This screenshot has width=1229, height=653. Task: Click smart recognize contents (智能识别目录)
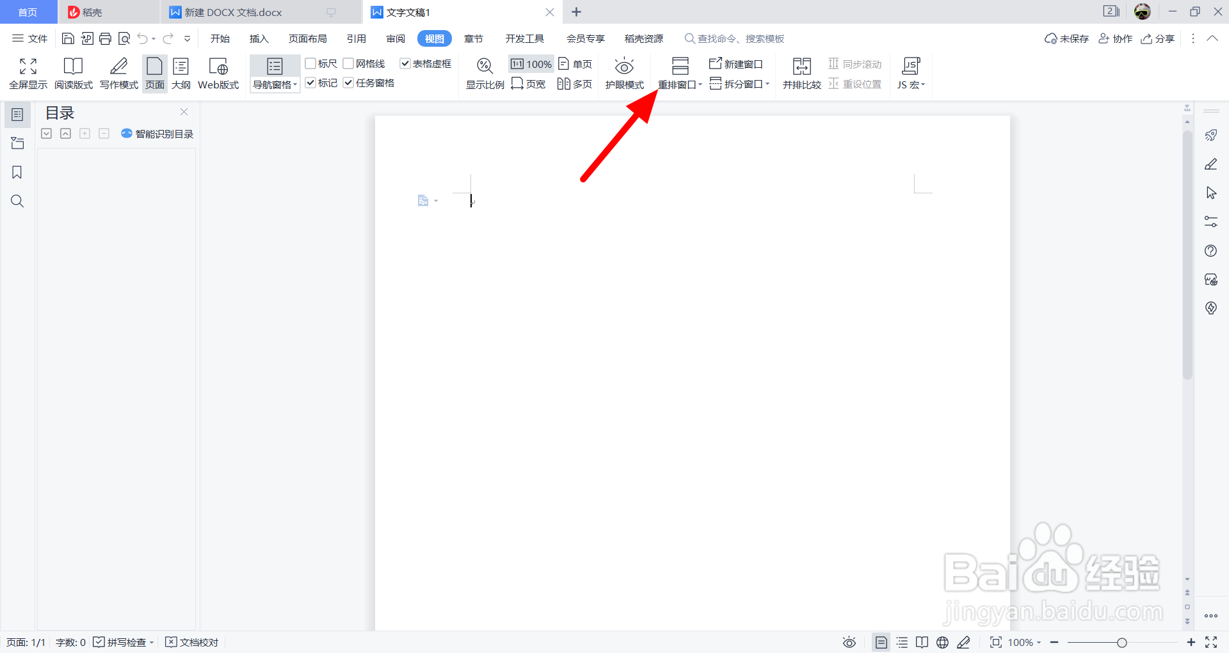(x=157, y=133)
